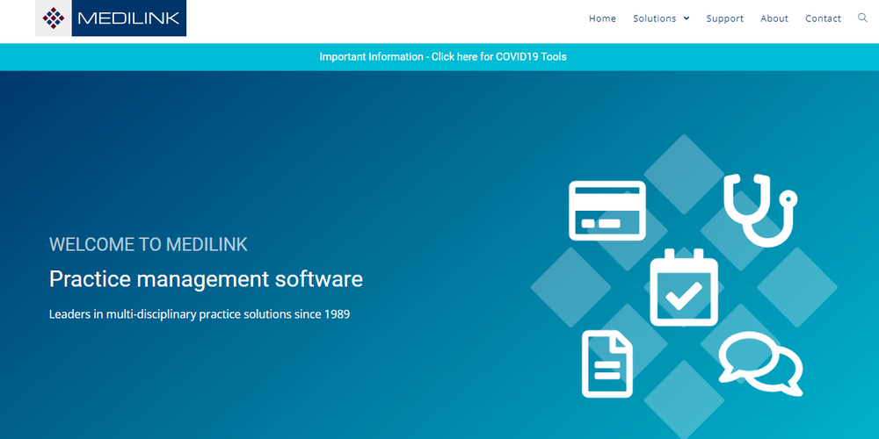Click the chat bubbles icon
Image resolution: width=879 pixels, height=439 pixels.
coord(760,363)
